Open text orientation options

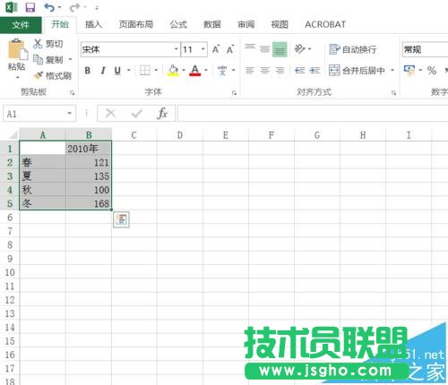(303, 48)
